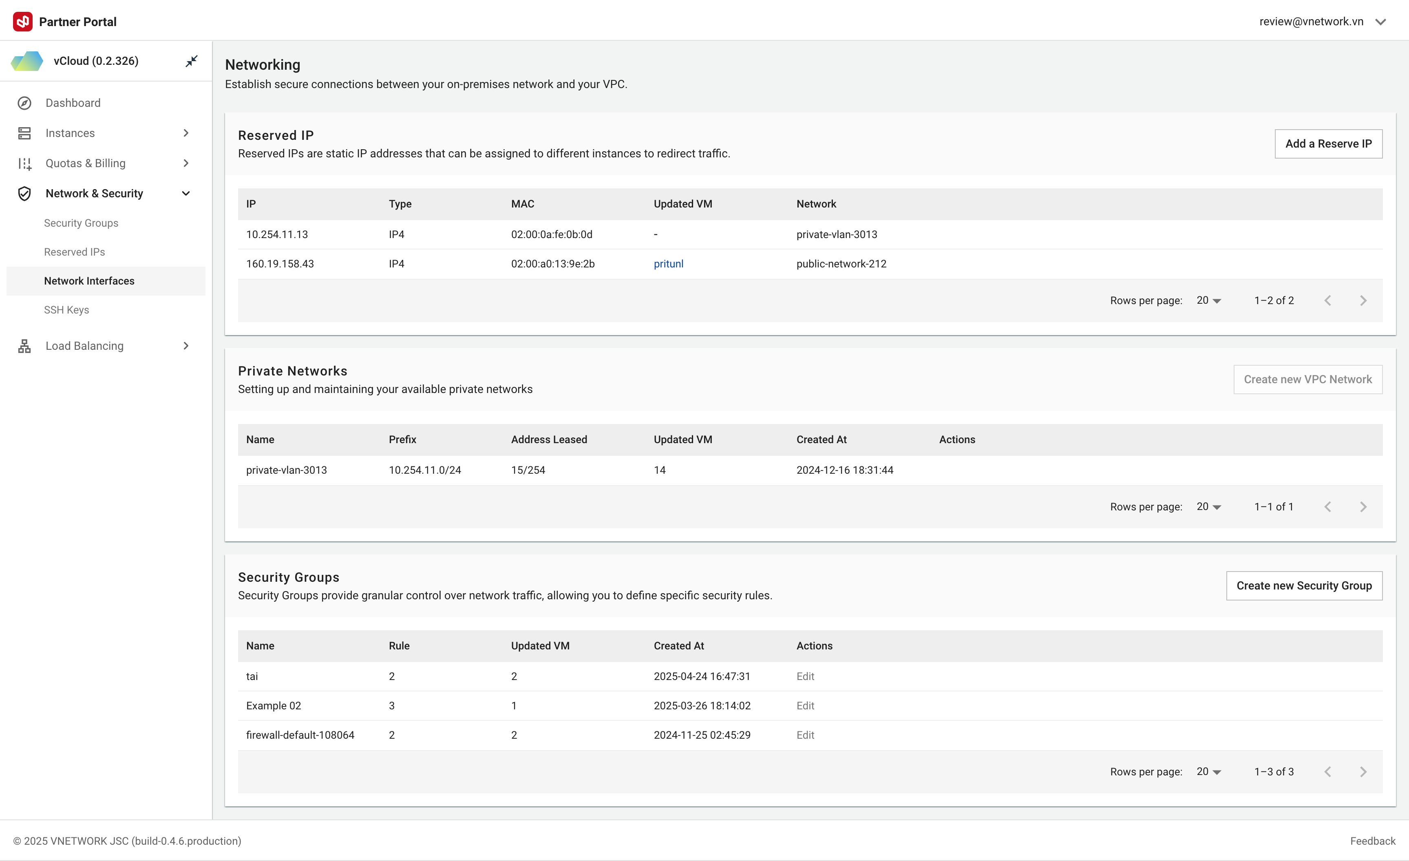Open the Dashboard menu item
1409x861 pixels.
pos(106,103)
